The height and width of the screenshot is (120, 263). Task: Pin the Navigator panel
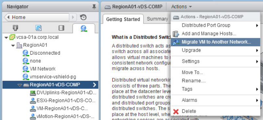(94, 7)
